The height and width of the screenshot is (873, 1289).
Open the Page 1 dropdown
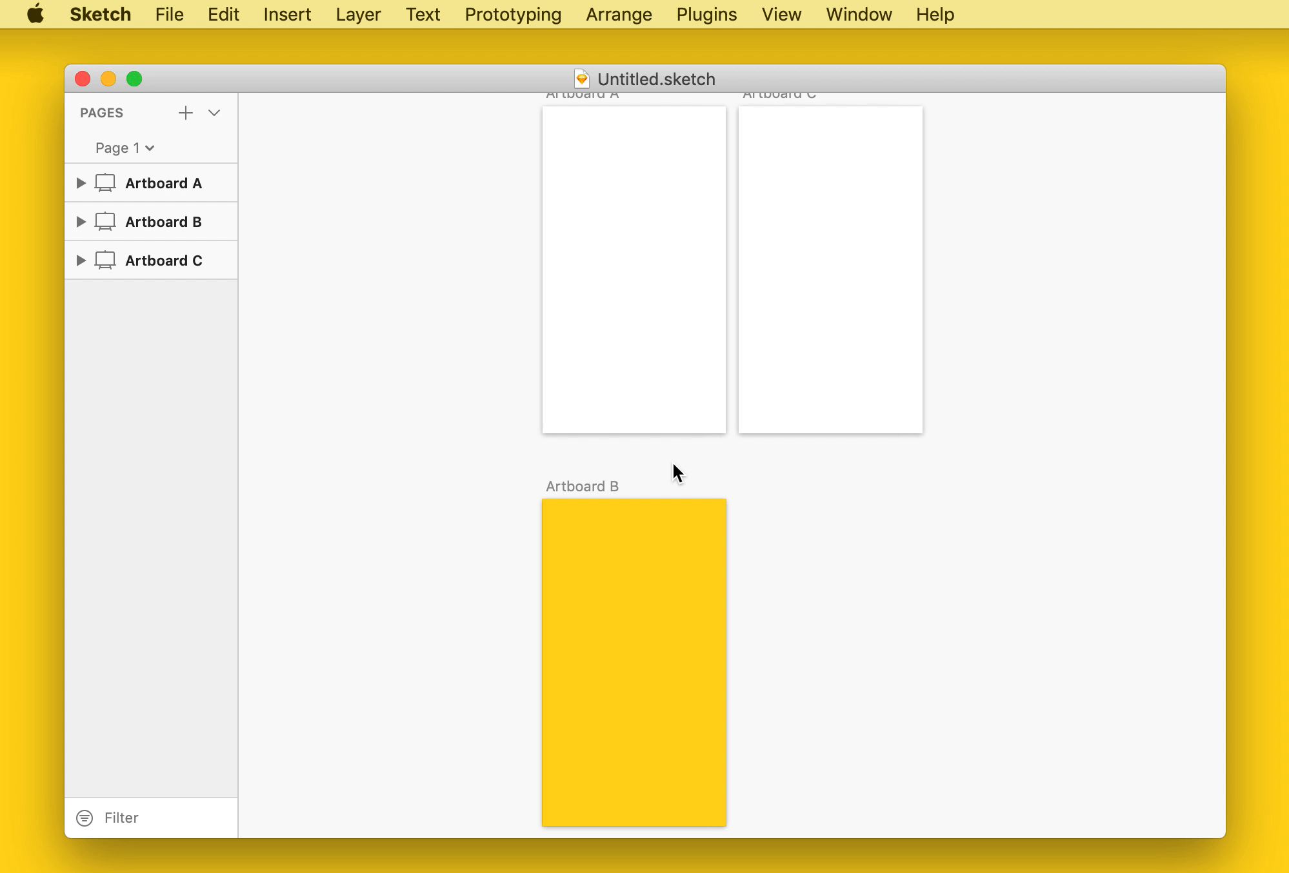125,148
